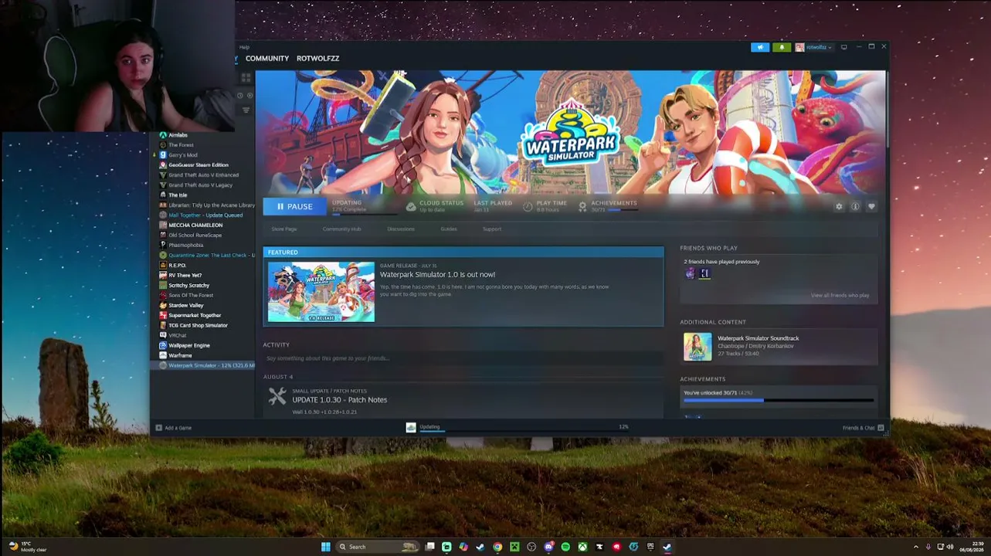This screenshot has width=991, height=556.
Task: Select Phasmophobia in the library
Action: pyautogui.click(x=202, y=245)
